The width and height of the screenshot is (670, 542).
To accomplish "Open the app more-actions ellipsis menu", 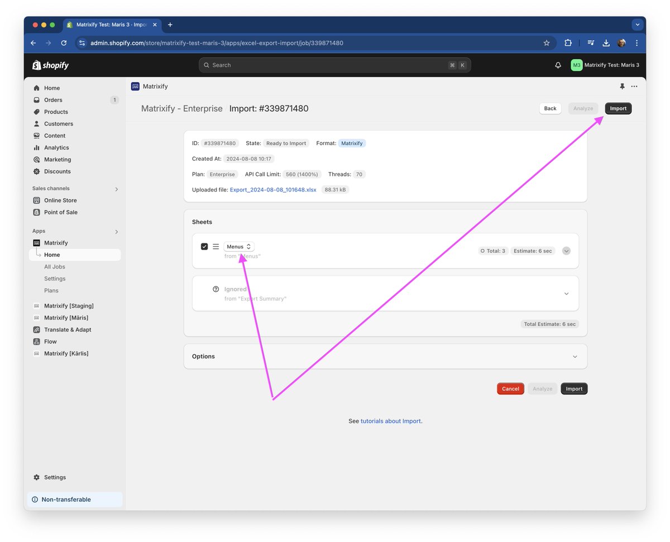I will tap(634, 87).
